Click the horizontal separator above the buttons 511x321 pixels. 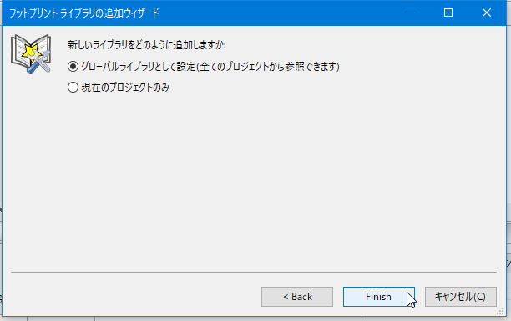click(254, 272)
